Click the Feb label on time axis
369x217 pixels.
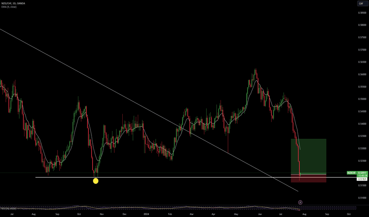[x=170, y=214]
